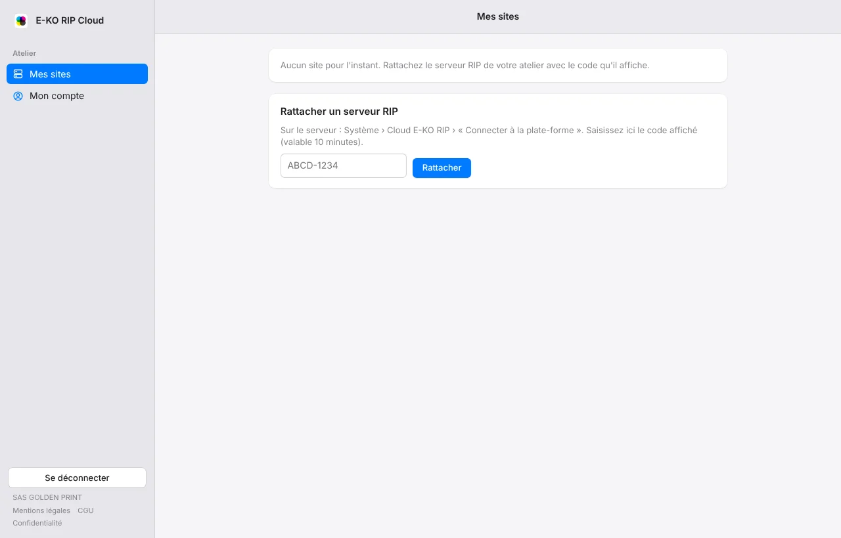The image size is (841, 538).
Task: Open the Mes sites menu item
Action: click(77, 74)
